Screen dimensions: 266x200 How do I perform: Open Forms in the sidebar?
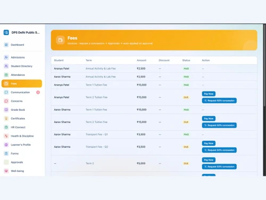click(x=22, y=154)
